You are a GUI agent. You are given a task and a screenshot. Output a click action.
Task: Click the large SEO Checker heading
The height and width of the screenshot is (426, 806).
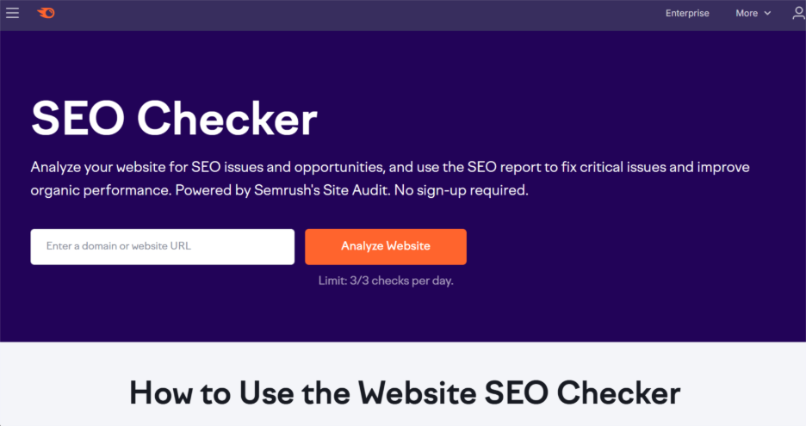[x=175, y=119]
